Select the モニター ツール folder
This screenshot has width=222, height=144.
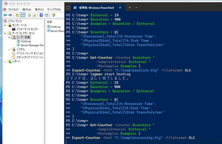point(19,25)
